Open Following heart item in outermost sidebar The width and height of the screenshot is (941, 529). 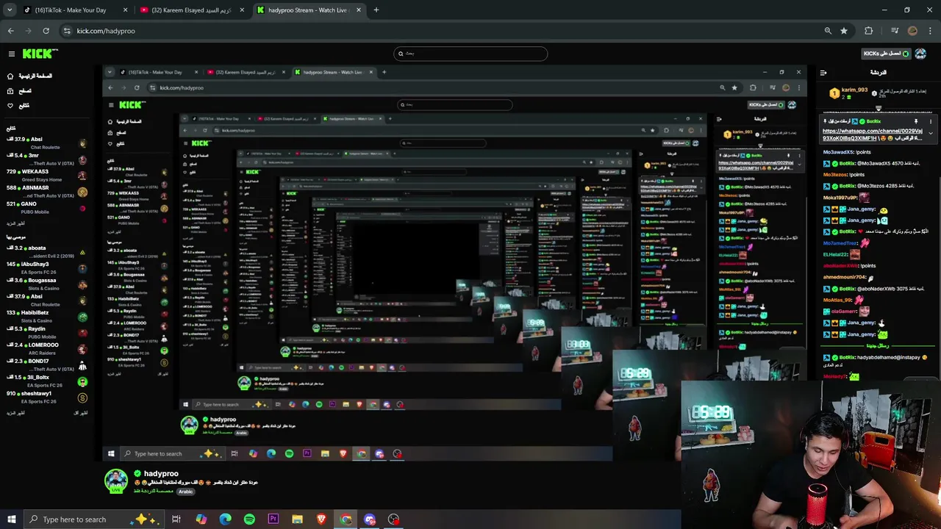[19, 106]
